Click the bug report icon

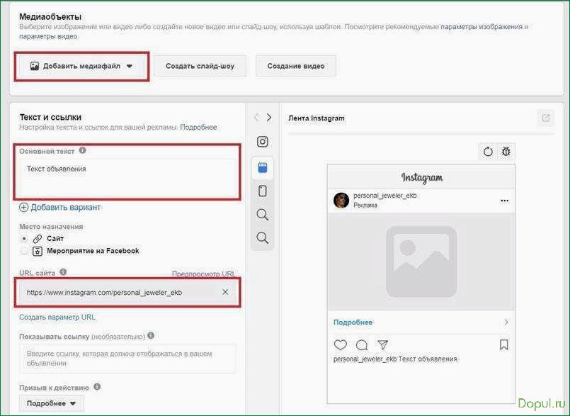tap(506, 152)
